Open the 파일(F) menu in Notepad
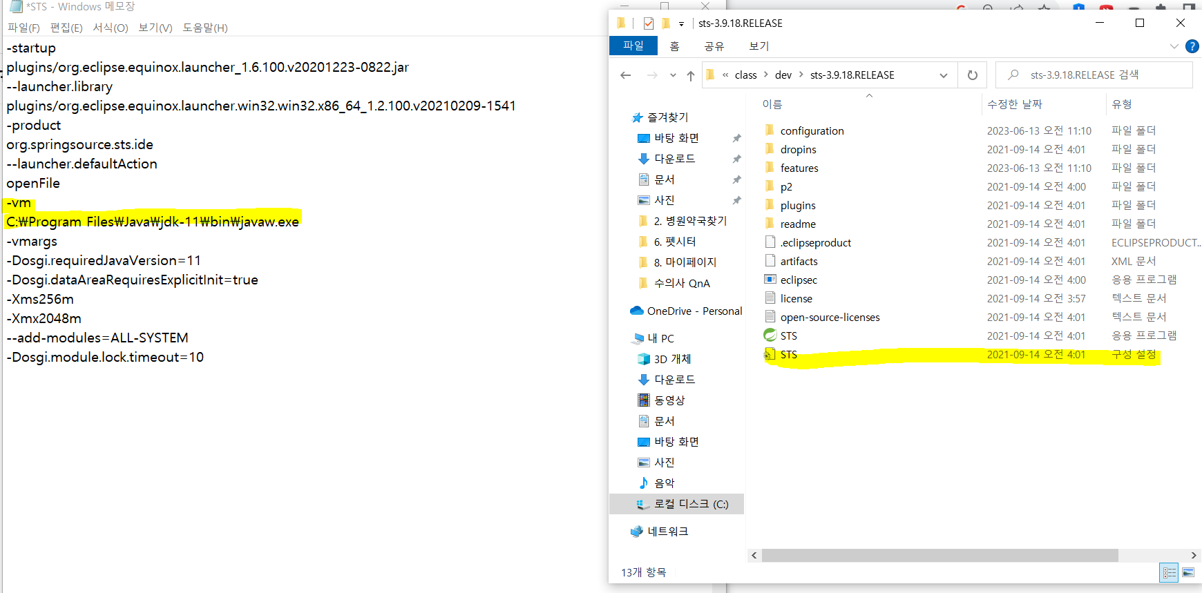 (x=23, y=28)
